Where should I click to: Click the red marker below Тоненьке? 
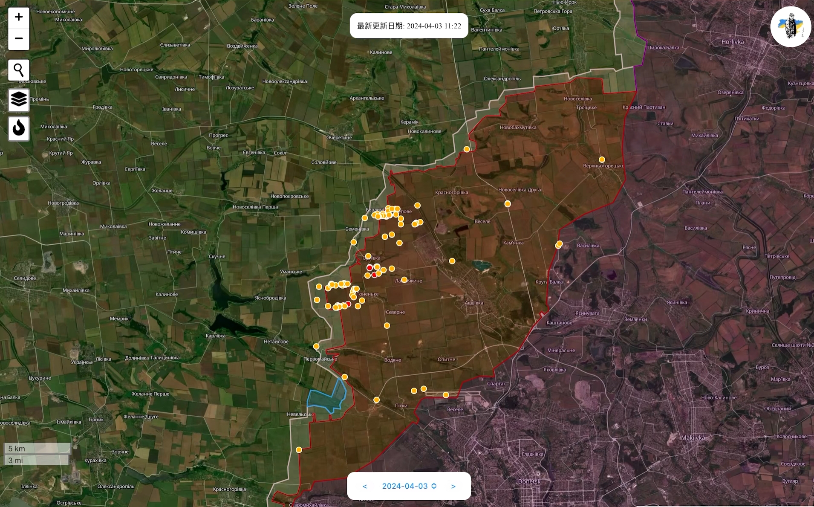(348, 304)
